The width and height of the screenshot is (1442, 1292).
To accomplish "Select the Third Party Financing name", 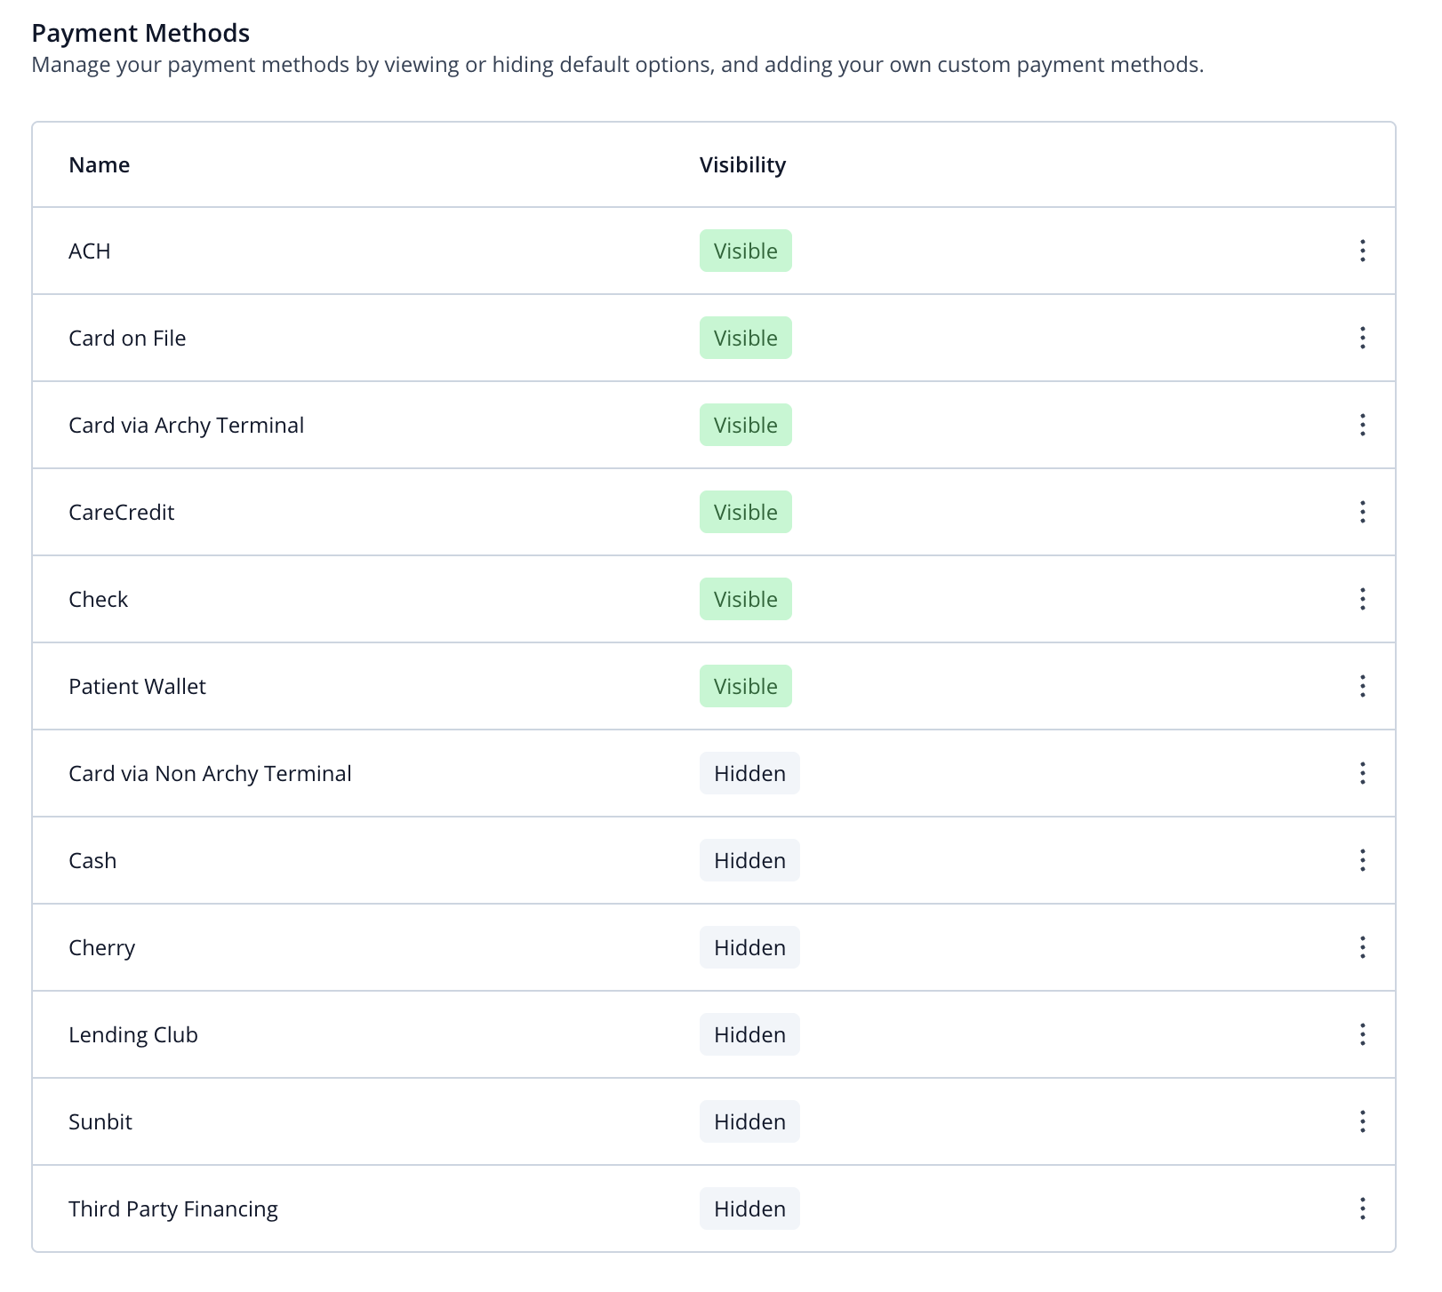I will (173, 1209).
